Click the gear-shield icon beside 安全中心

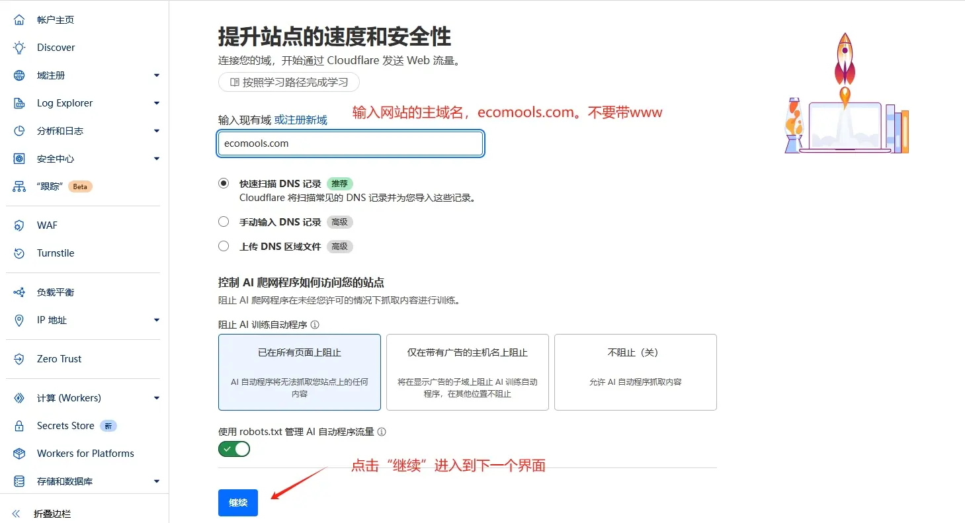click(x=19, y=159)
